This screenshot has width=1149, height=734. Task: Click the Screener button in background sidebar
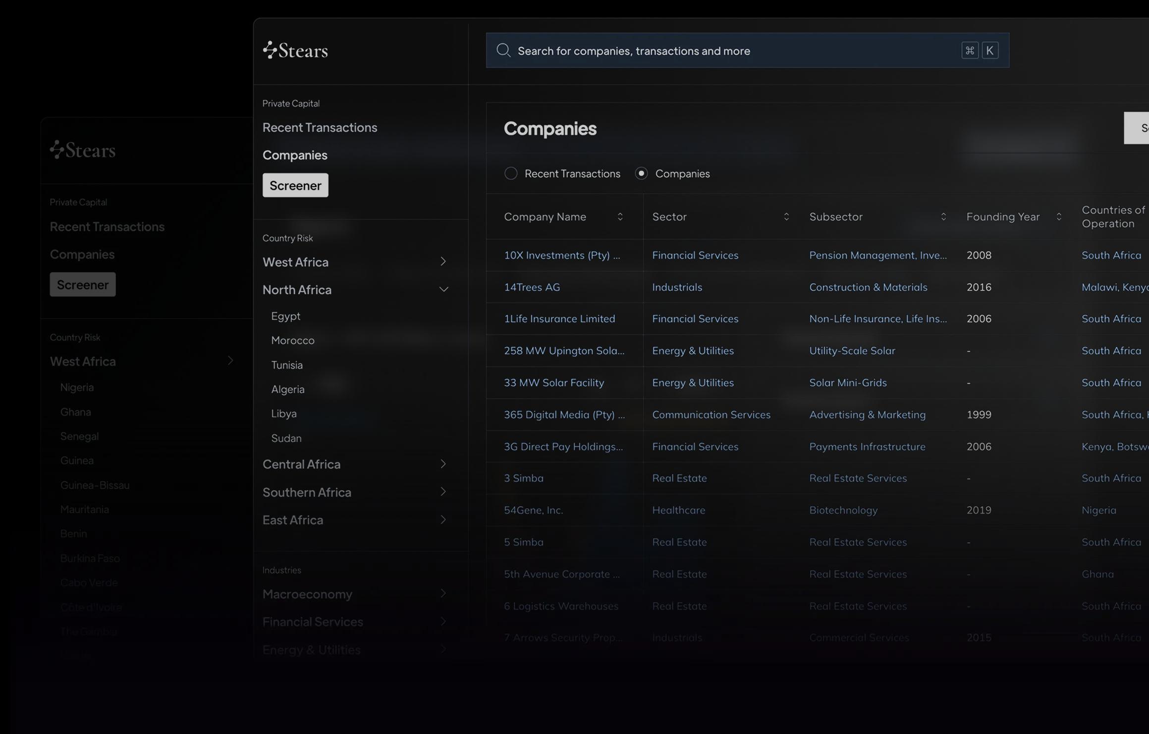coord(83,284)
